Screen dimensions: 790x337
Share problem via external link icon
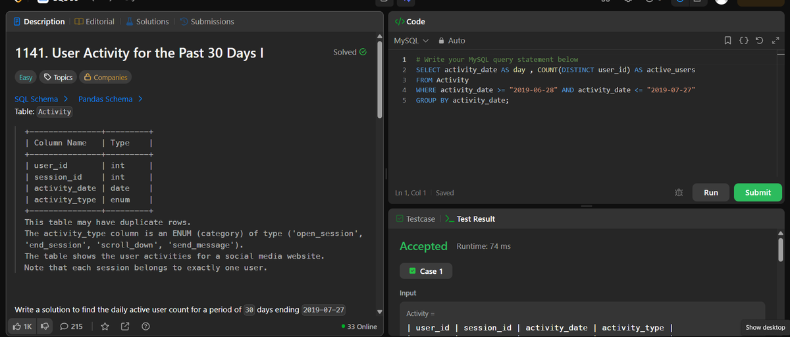click(x=124, y=326)
